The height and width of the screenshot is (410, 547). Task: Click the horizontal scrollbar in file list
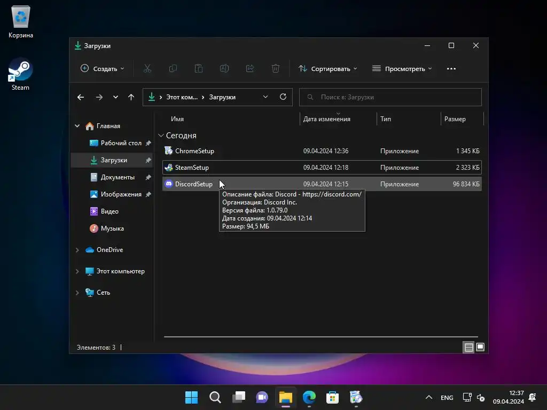[321, 337]
